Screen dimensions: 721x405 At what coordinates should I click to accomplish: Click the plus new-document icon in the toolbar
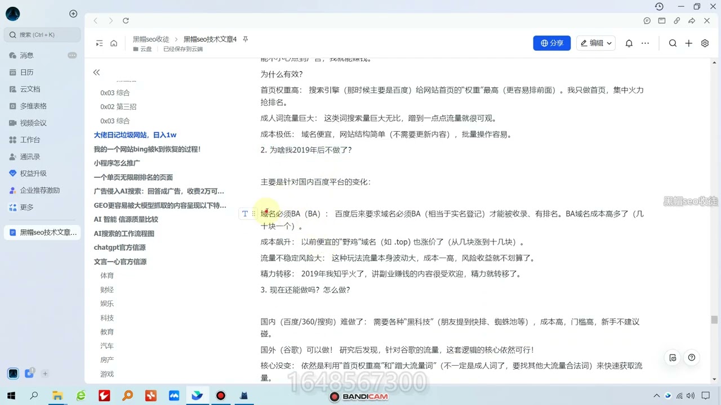(x=688, y=43)
